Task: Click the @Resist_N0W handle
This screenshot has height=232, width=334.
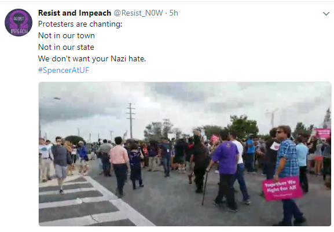Action: (x=138, y=13)
